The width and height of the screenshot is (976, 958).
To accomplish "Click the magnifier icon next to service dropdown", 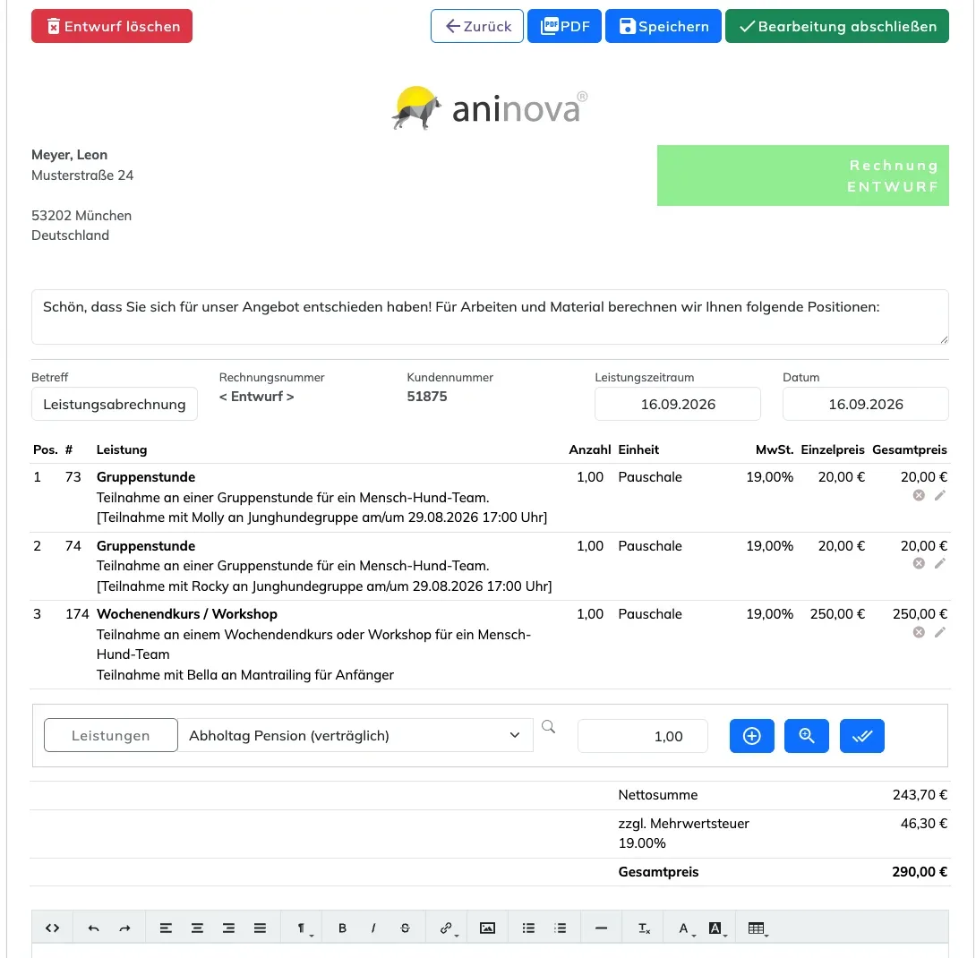I will (x=548, y=726).
